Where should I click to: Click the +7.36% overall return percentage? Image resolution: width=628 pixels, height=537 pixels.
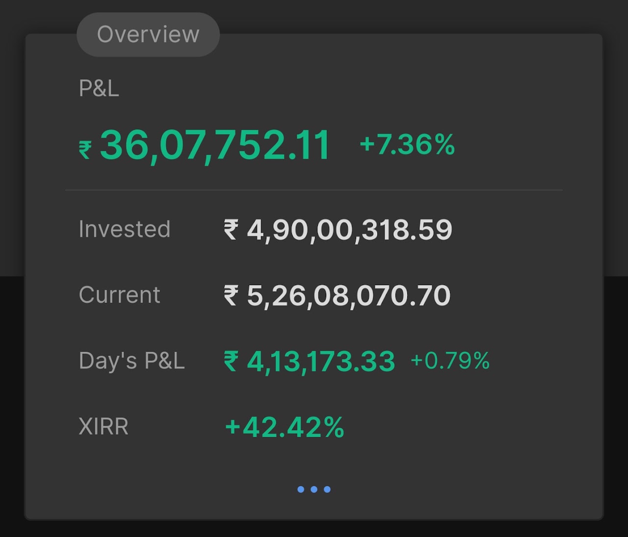(x=407, y=145)
